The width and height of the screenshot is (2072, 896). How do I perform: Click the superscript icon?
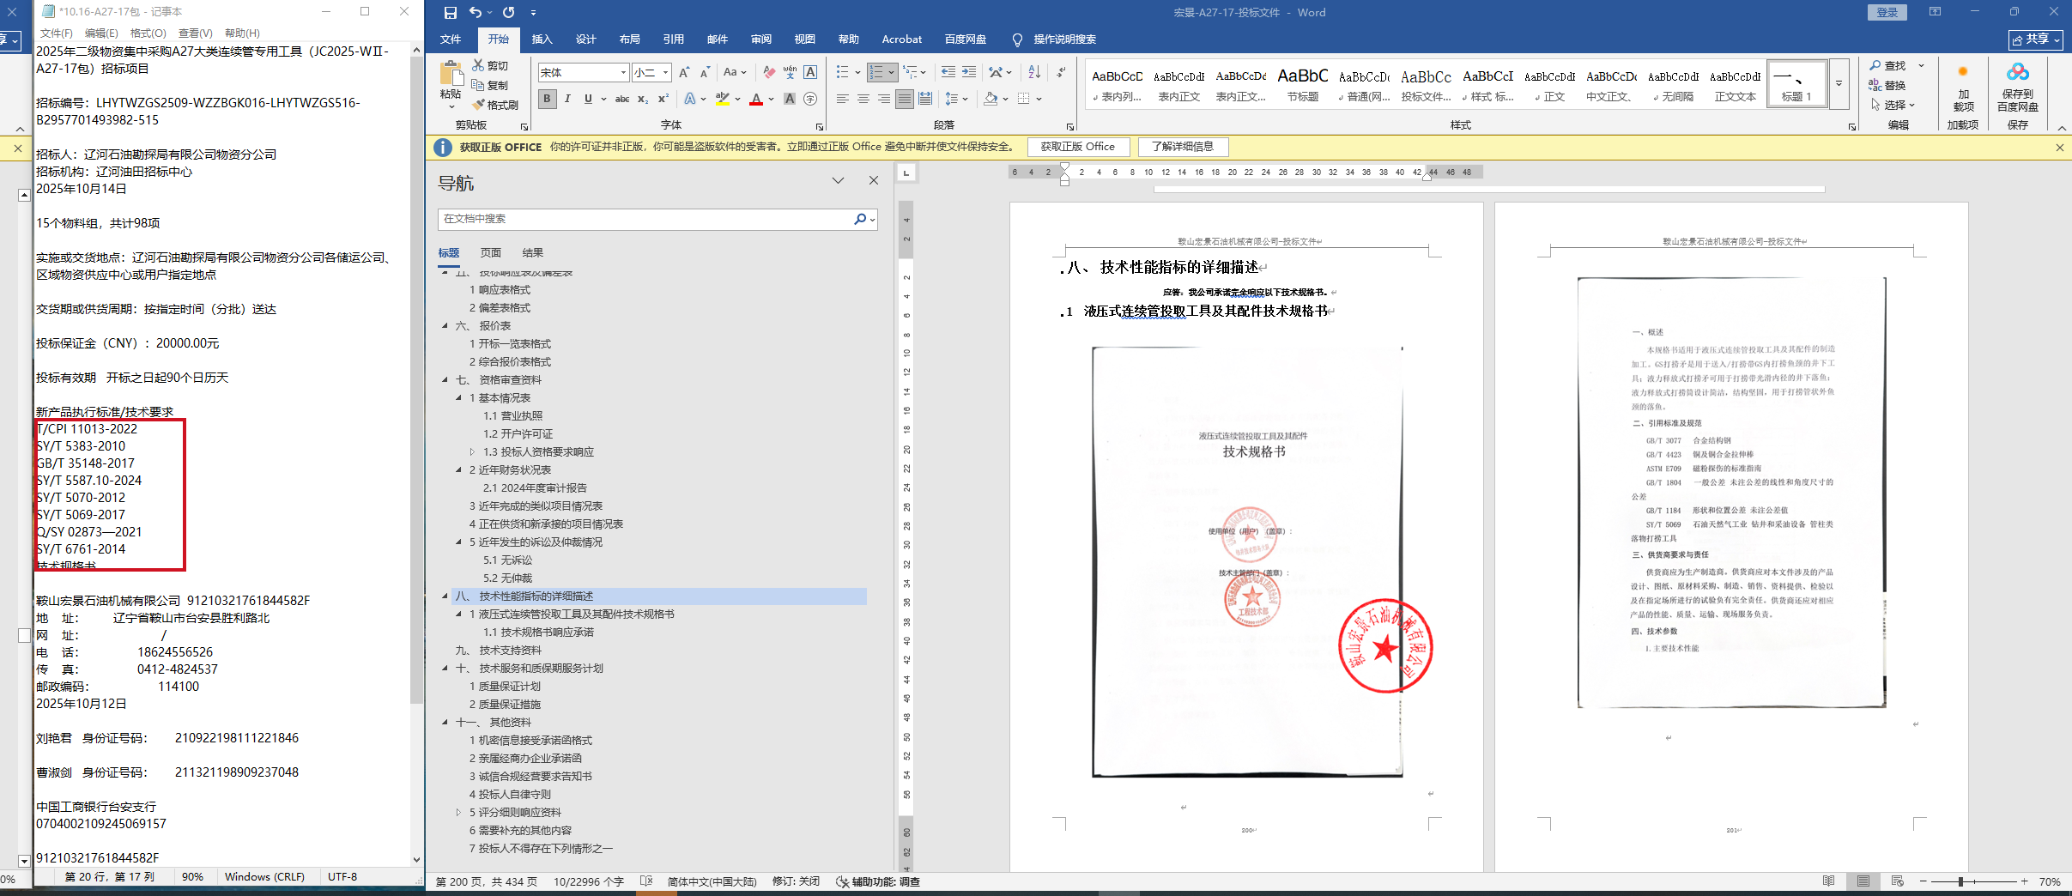click(x=663, y=100)
